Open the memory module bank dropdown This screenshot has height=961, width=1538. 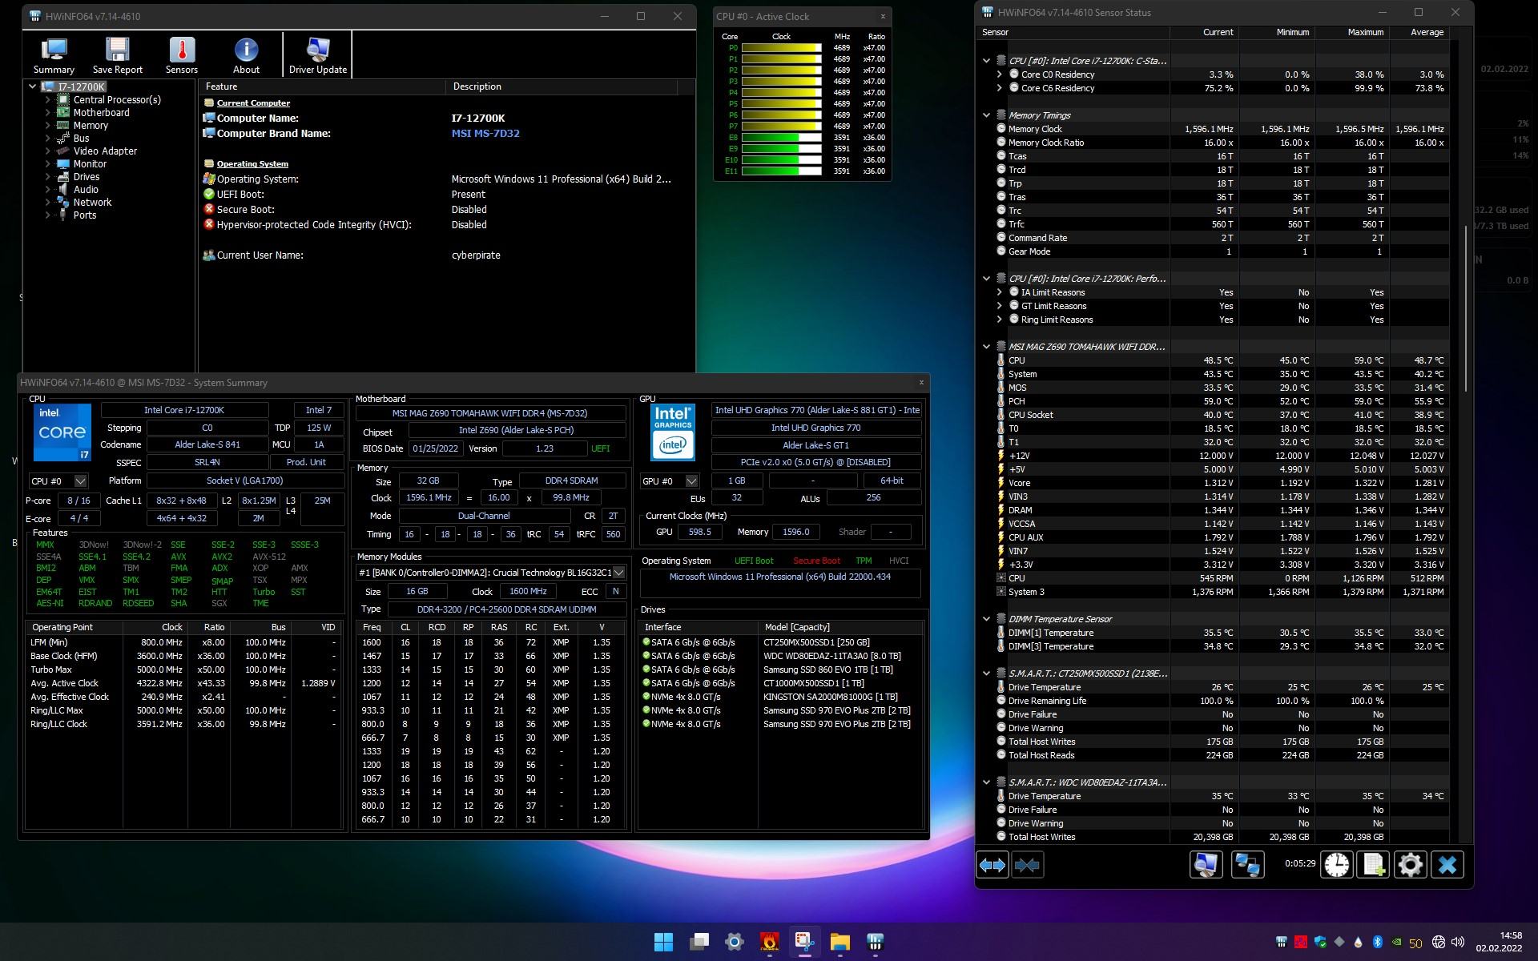[618, 573]
